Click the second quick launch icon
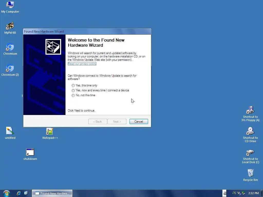 (26, 193)
